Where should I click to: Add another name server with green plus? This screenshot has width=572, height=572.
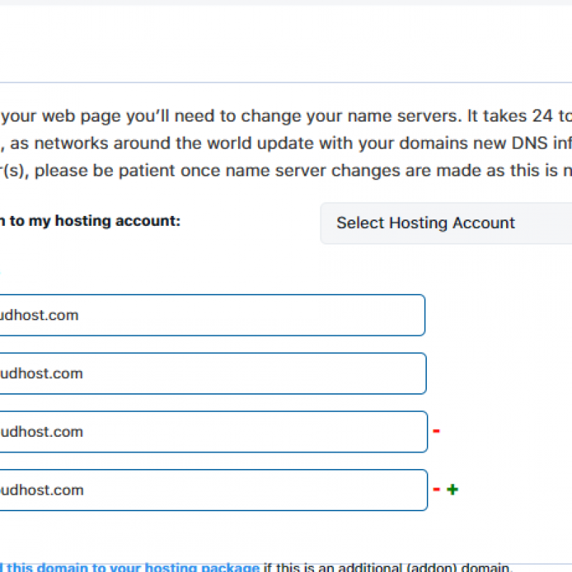[x=453, y=489]
